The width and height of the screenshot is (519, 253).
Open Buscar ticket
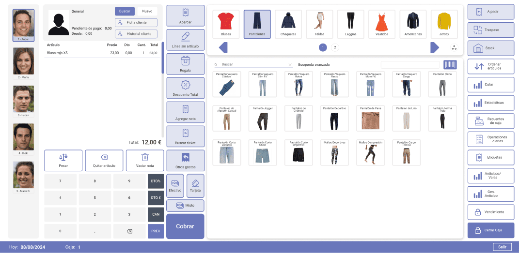point(185,136)
